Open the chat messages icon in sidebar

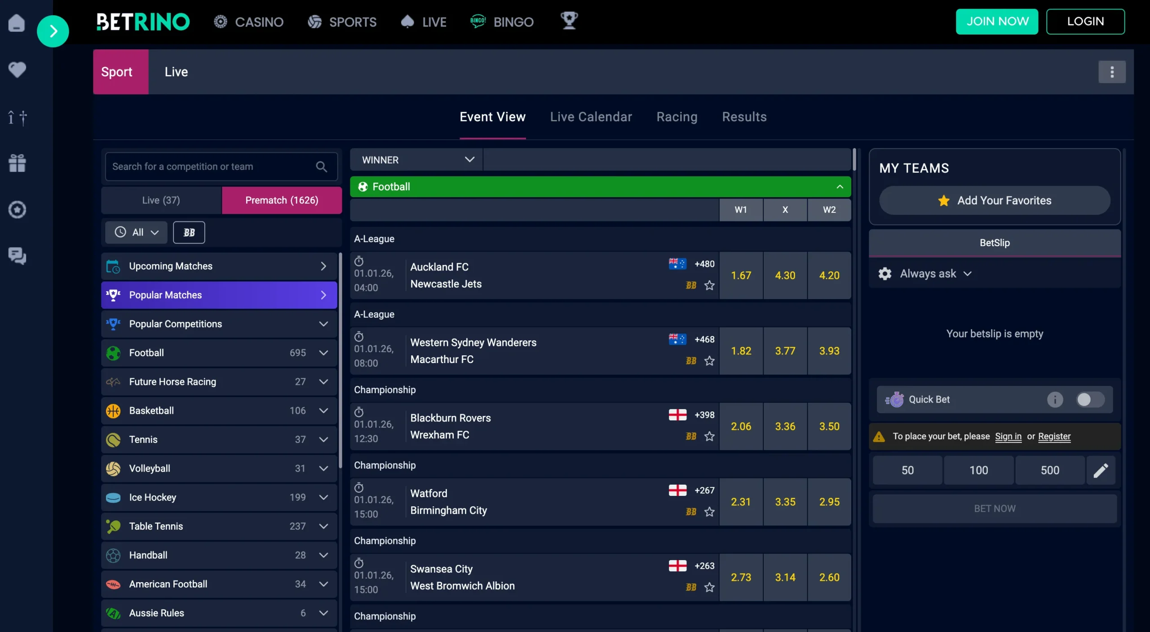(x=17, y=256)
